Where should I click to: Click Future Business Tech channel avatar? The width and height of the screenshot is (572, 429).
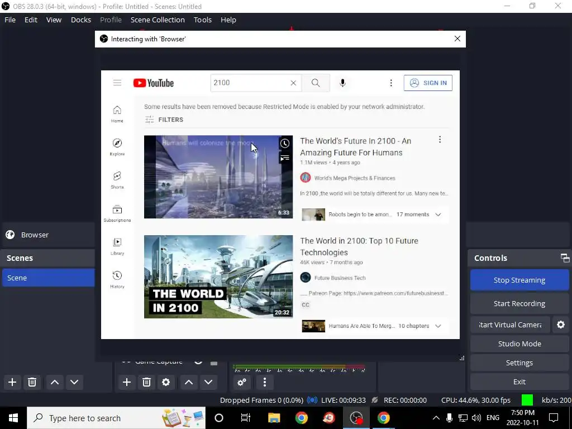tap(306, 278)
